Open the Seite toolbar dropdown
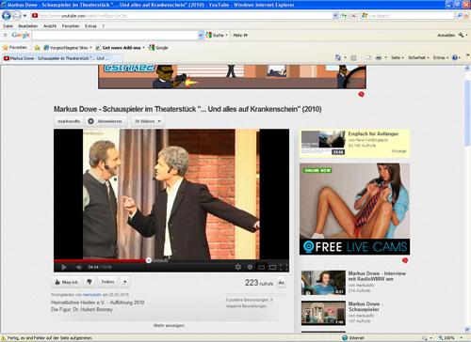Image resolution: width=471 pixels, height=342 pixels. 397,57
